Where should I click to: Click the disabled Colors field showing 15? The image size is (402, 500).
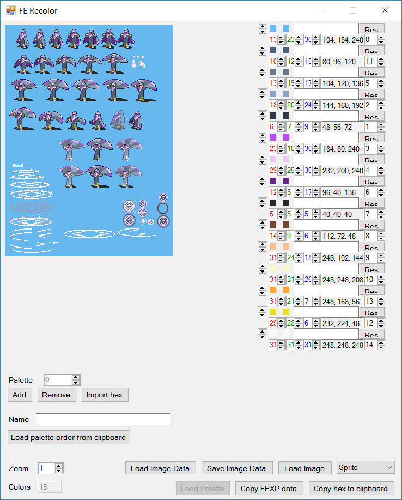(x=50, y=487)
